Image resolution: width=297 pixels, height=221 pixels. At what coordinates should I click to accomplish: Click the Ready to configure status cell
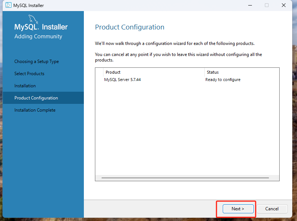tap(223, 80)
